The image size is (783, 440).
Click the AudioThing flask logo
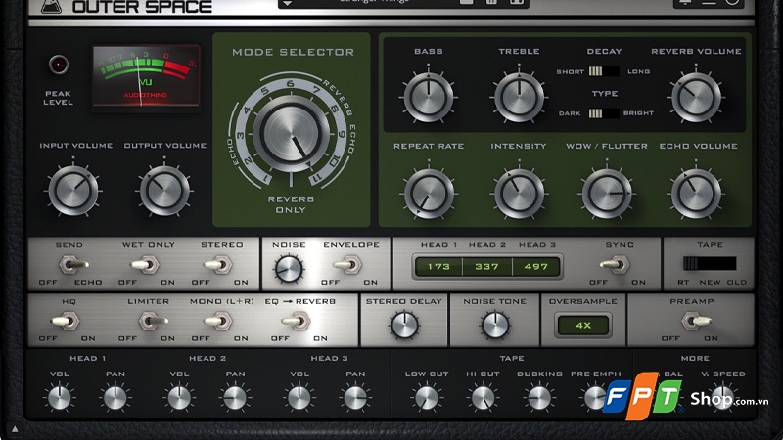[51, 6]
